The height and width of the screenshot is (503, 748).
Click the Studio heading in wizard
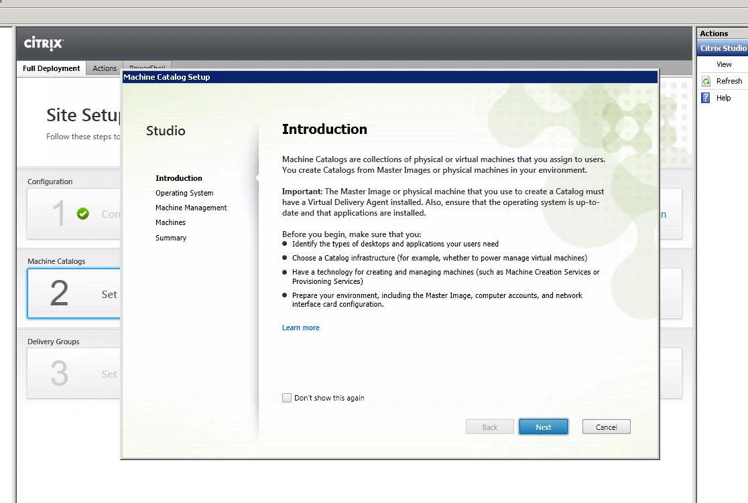pyautogui.click(x=166, y=131)
